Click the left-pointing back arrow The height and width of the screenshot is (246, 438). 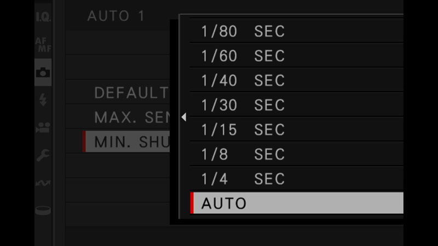coord(184,117)
